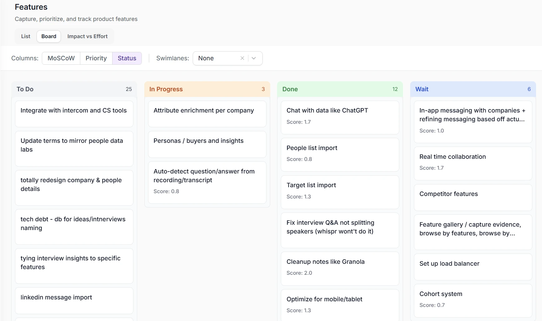542x321 pixels.
Task: Group columns by Status
Action: click(127, 58)
